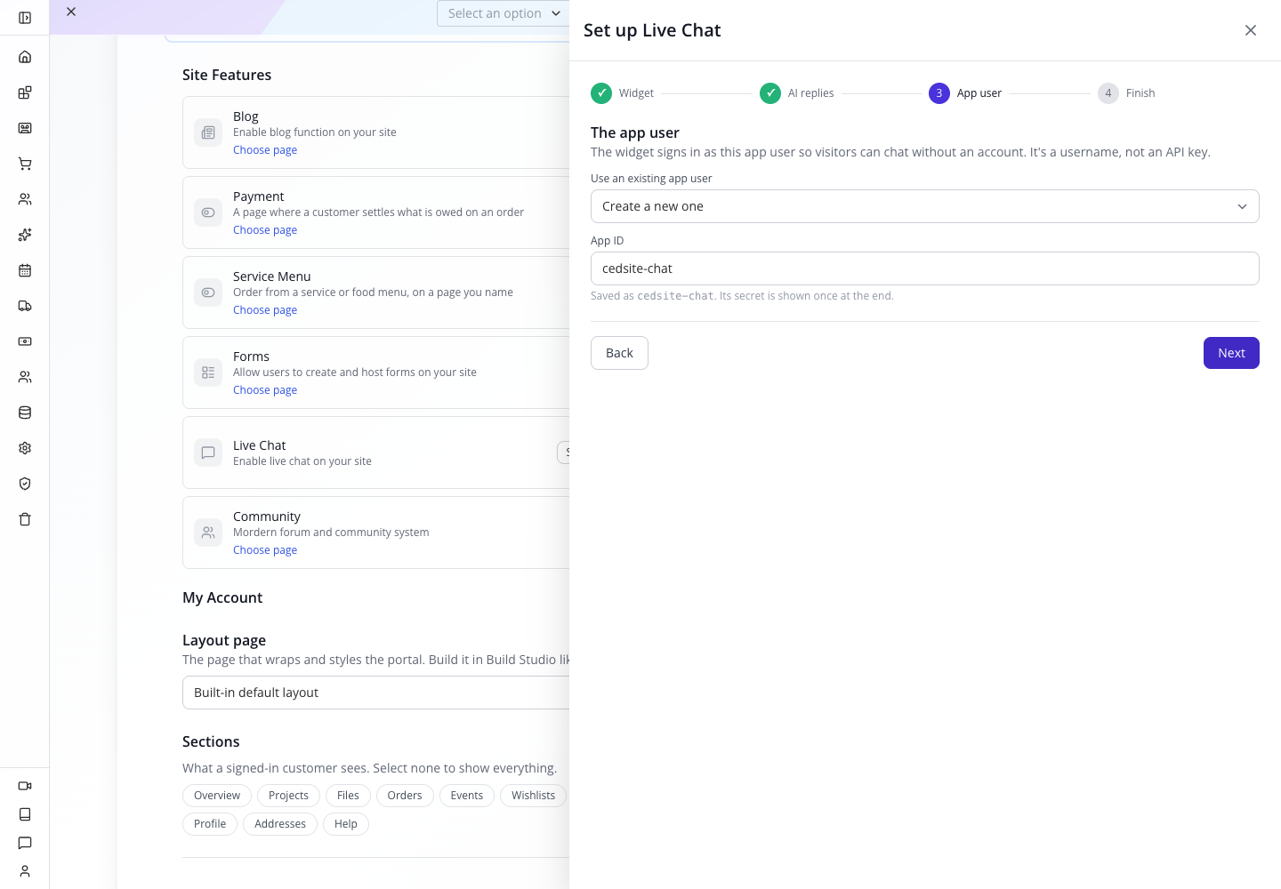Viewport: 1281px width, 889px height.
Task: Toggle the Wishlists section chip
Action: pos(533,796)
